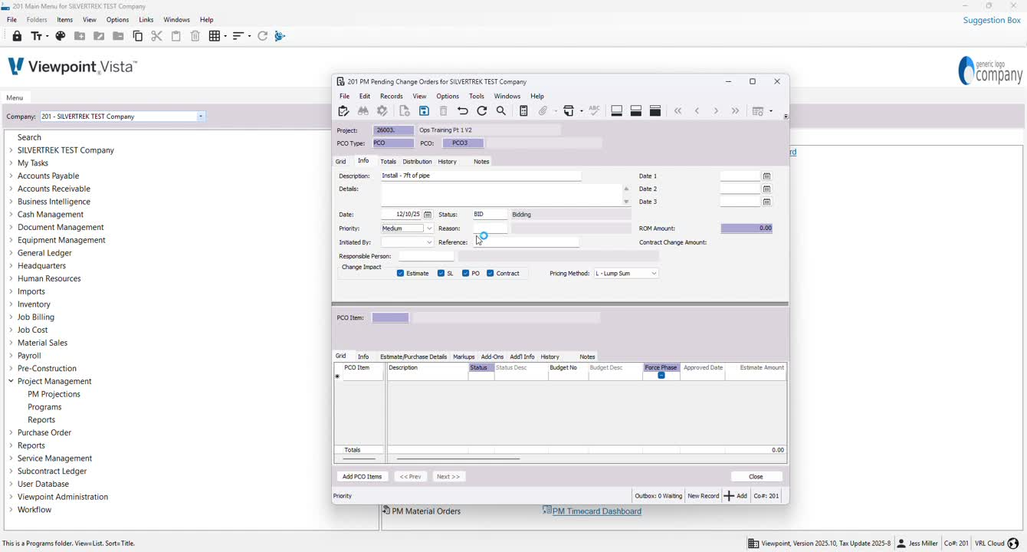Select the bottom-panel layout icon

[616, 111]
